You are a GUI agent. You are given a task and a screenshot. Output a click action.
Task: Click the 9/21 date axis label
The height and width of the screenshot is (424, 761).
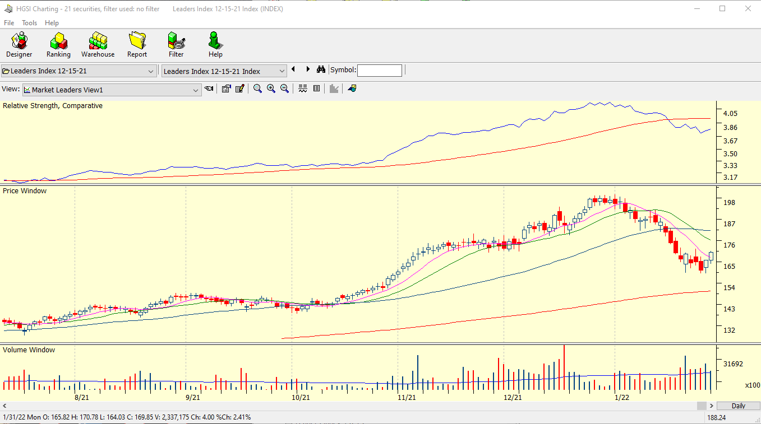pos(192,397)
